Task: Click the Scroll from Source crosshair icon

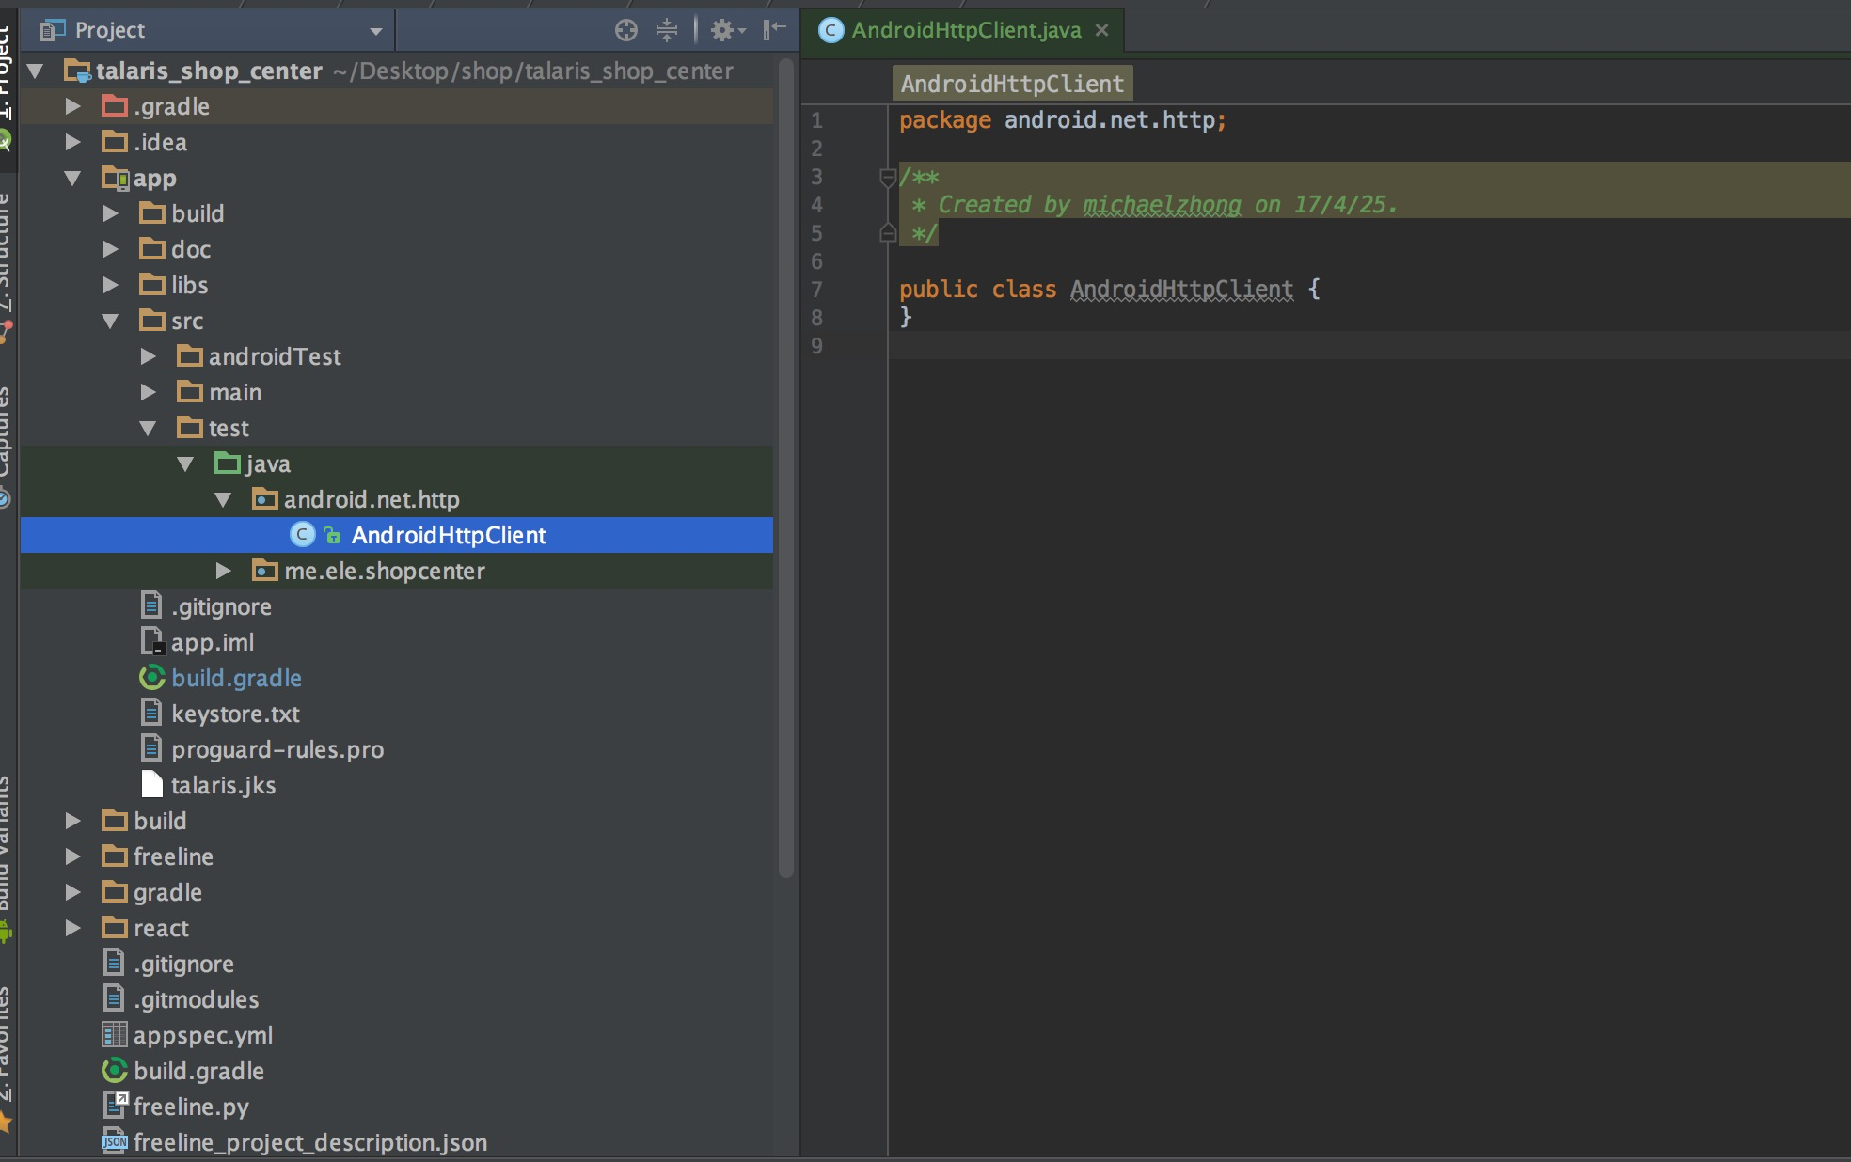Action: coord(626,30)
